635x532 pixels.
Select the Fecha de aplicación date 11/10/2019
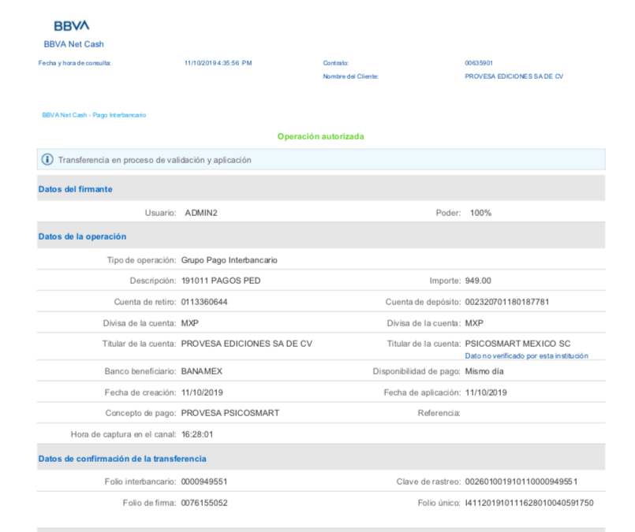tap(486, 392)
